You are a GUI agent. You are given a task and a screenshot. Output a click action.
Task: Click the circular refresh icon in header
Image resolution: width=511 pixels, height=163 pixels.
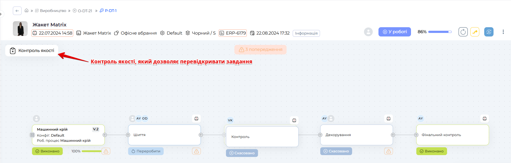pyautogui.click(x=463, y=32)
